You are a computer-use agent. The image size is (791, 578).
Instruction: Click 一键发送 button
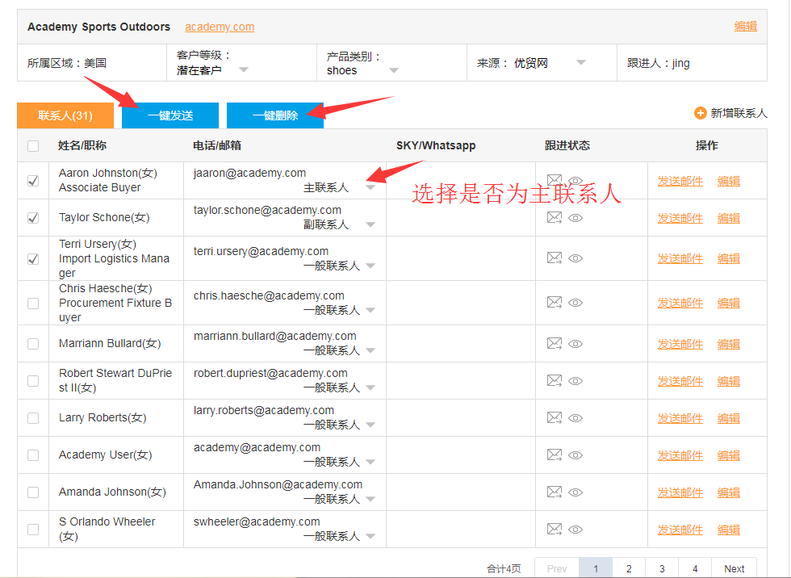tap(170, 115)
